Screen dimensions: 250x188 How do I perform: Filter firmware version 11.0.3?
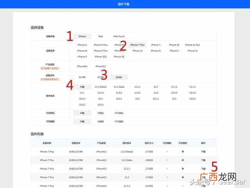point(101,93)
